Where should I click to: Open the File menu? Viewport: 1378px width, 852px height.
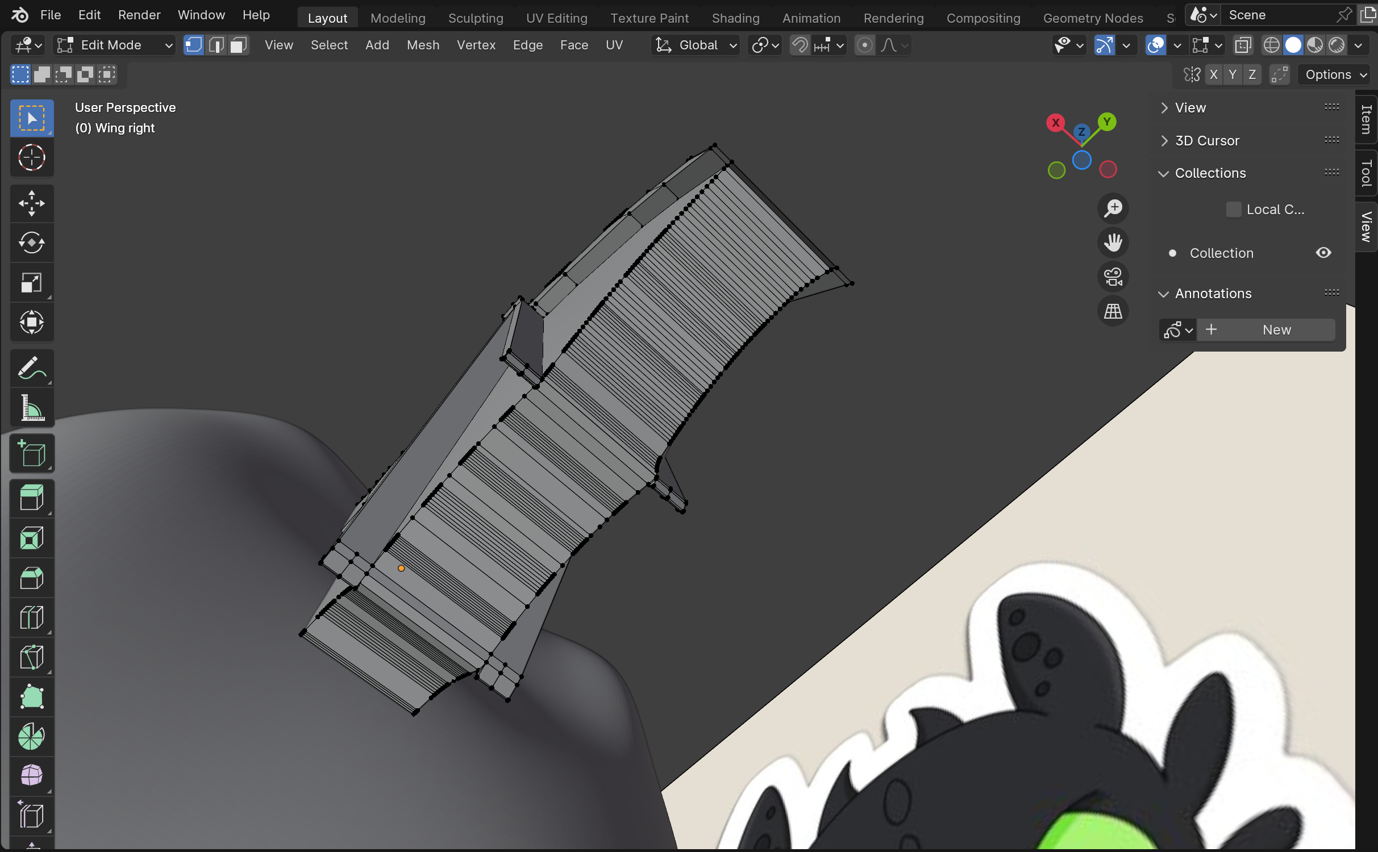point(51,15)
